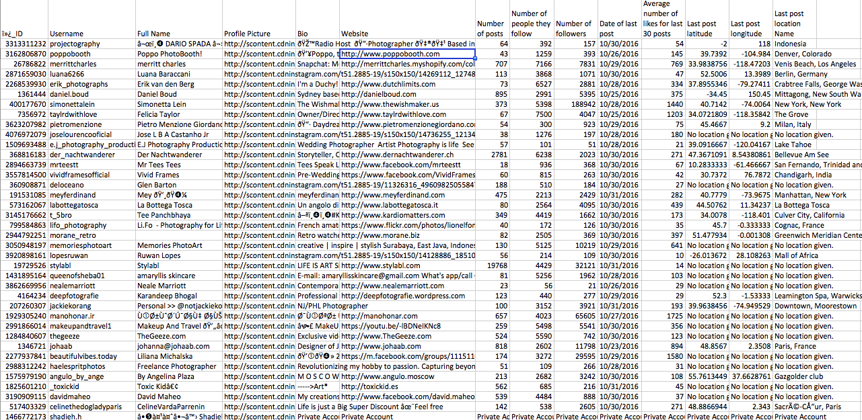Click website cell http://danielboud.com
Screen dimensions: 862x420
tap(407, 94)
